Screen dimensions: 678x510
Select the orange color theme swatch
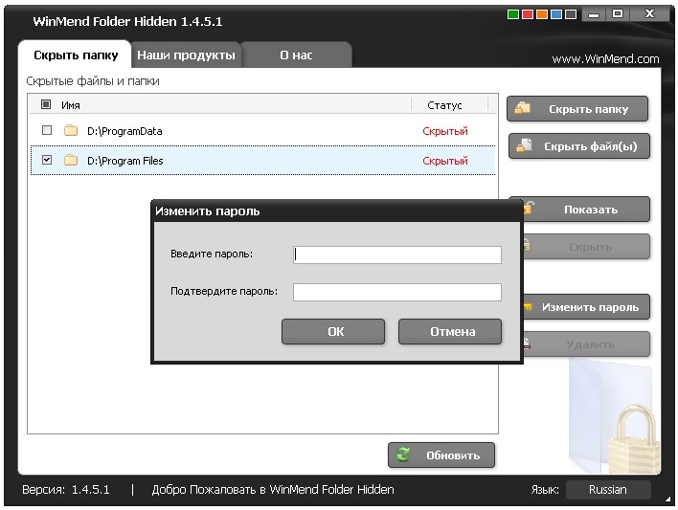(x=542, y=14)
